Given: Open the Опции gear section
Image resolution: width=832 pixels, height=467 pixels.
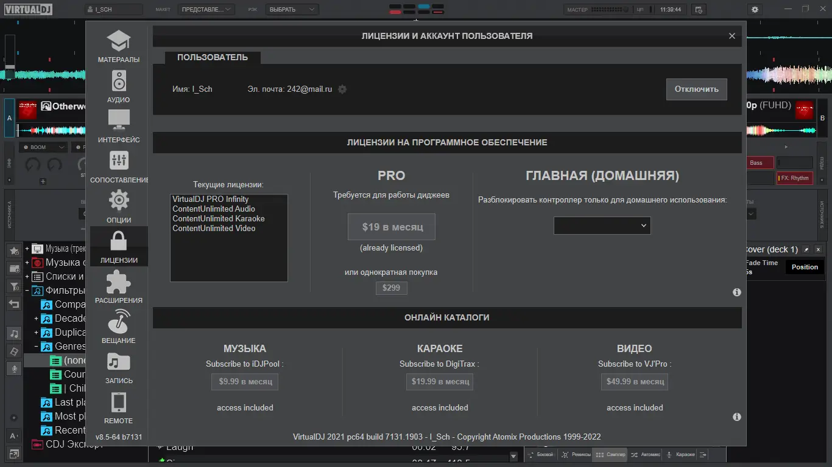Looking at the screenshot, I should coord(119,207).
